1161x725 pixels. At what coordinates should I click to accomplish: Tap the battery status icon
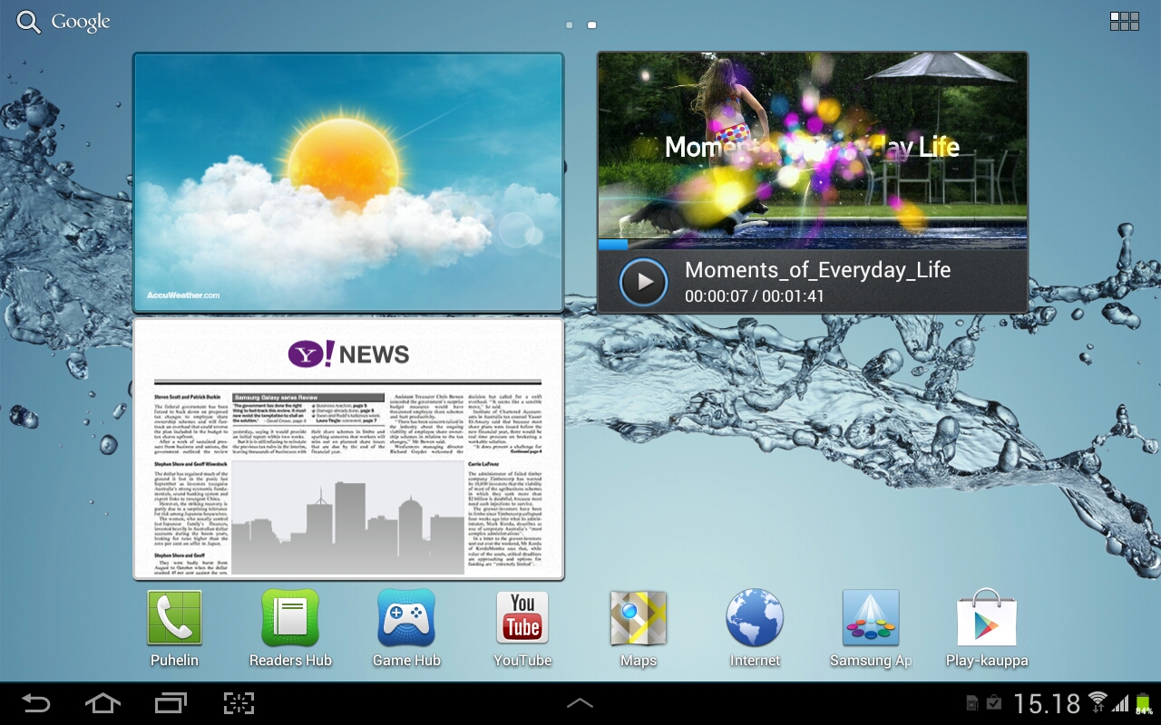pyautogui.click(x=1143, y=703)
